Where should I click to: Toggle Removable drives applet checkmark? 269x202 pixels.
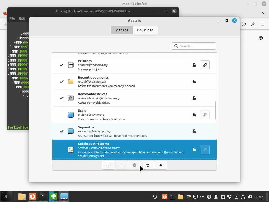tap(61, 98)
